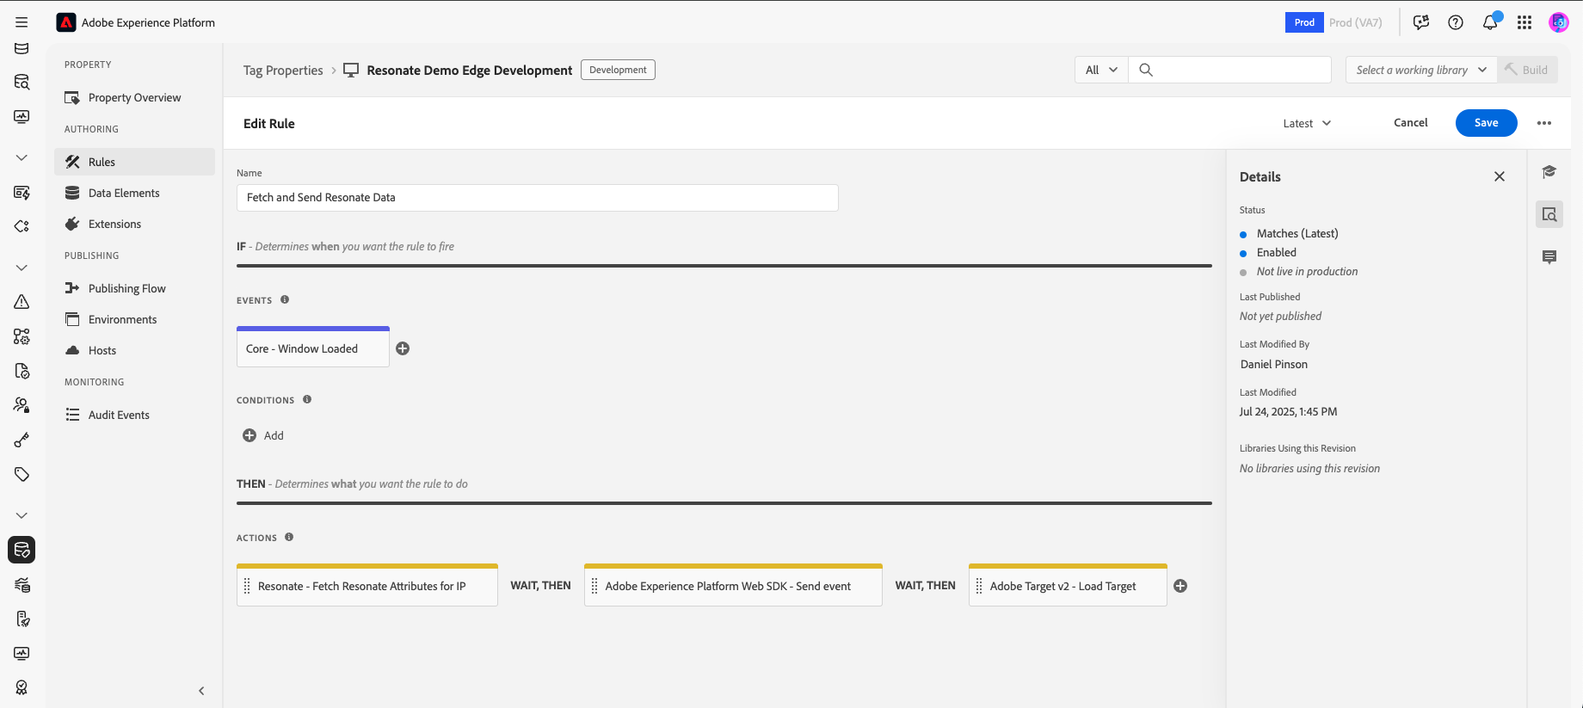Click the 'Jul 24, 2025, 1:45 PM' text
Image resolution: width=1583 pixels, height=708 pixels.
tap(1288, 411)
